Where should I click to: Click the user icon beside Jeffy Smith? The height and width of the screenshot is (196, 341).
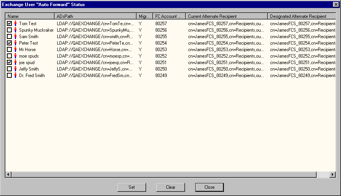point(15,69)
